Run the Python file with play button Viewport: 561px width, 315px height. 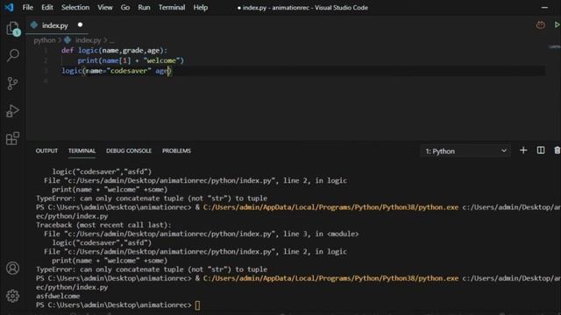pyautogui.click(x=557, y=24)
